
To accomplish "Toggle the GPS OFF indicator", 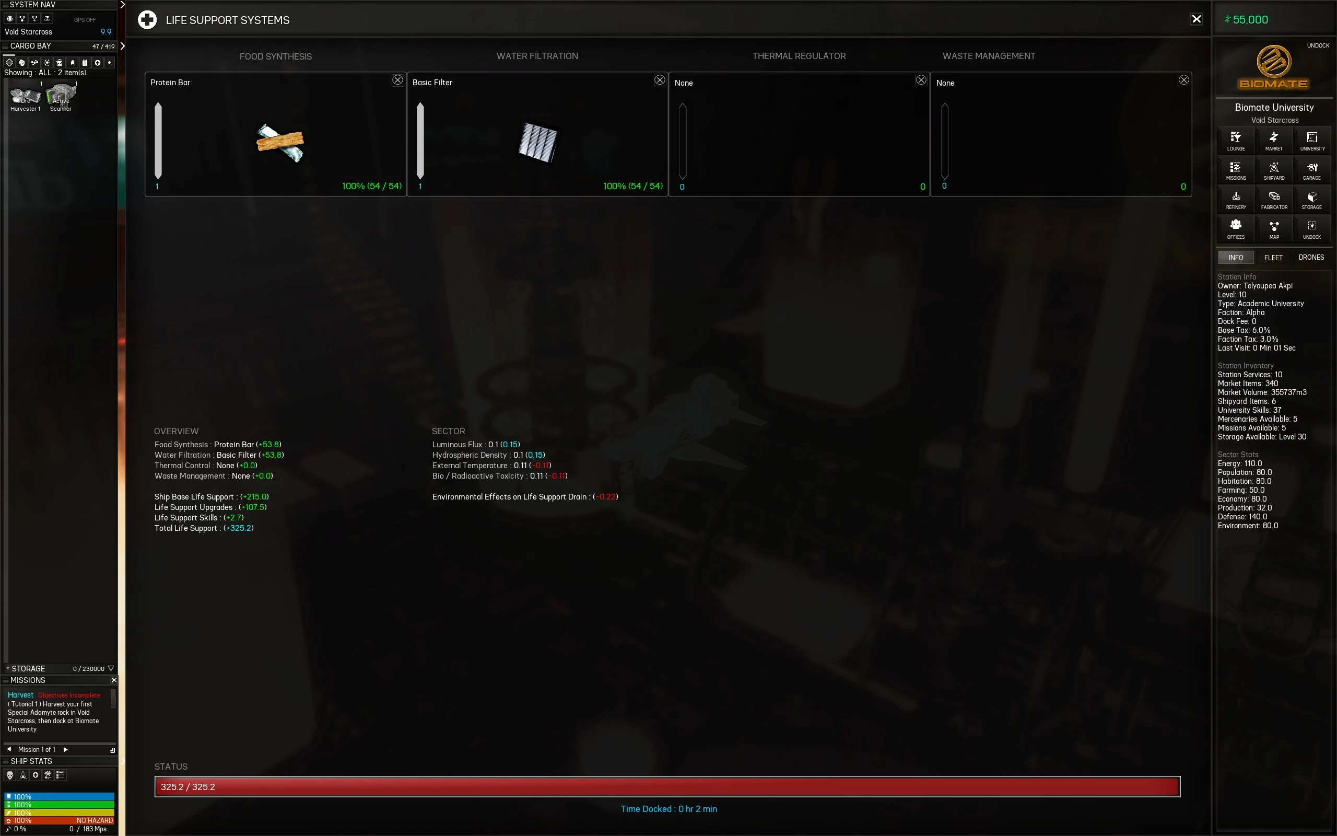I will (85, 20).
